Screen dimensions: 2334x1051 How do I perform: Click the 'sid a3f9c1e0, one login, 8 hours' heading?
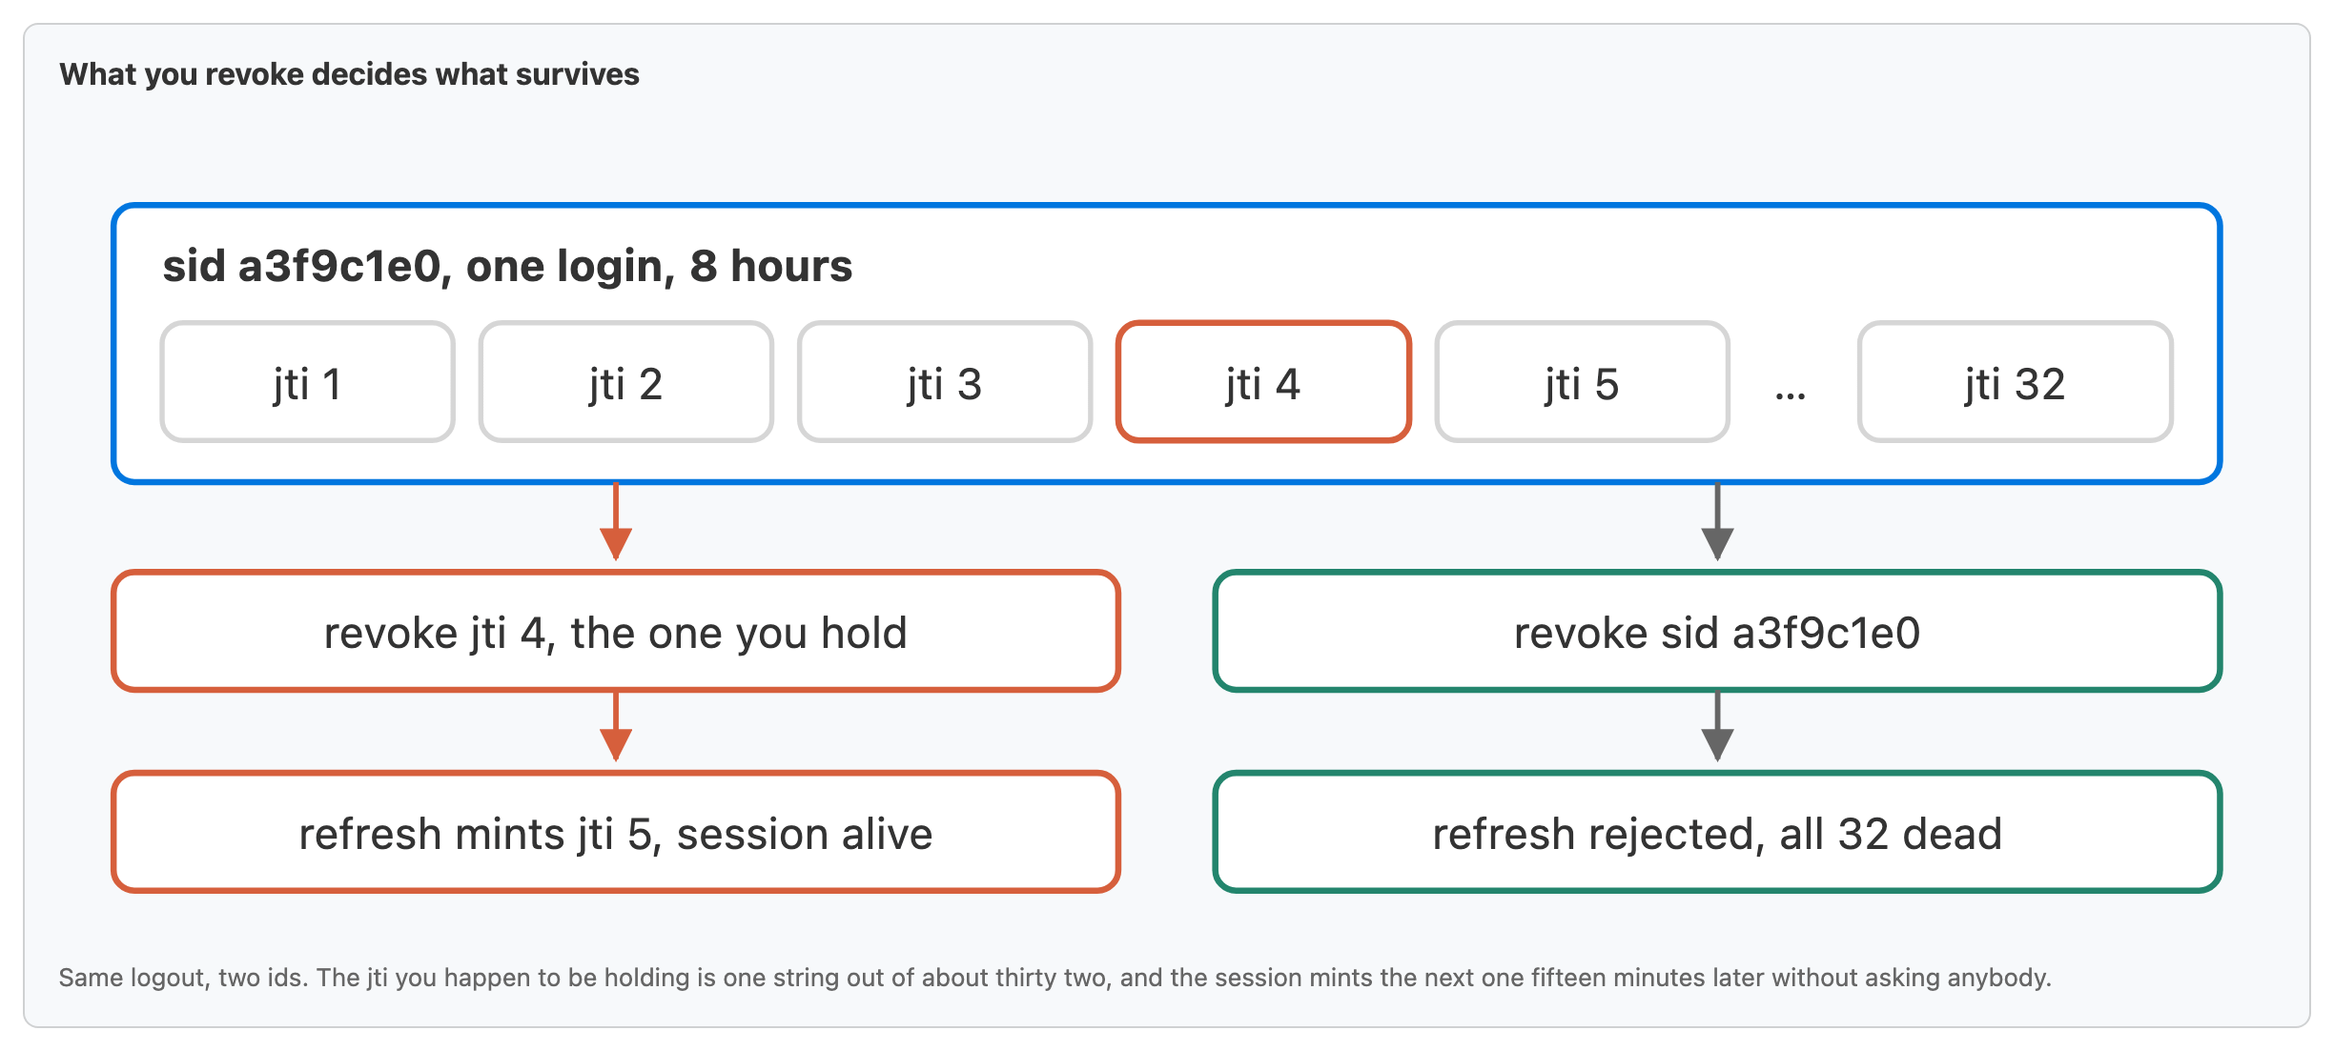[x=507, y=266]
